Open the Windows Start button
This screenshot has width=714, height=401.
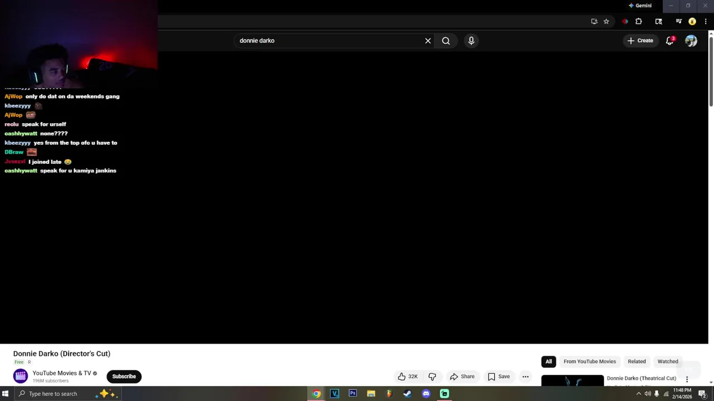click(6, 394)
